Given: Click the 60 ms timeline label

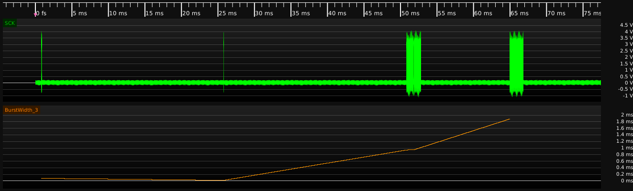Looking at the screenshot, I should [x=484, y=13].
